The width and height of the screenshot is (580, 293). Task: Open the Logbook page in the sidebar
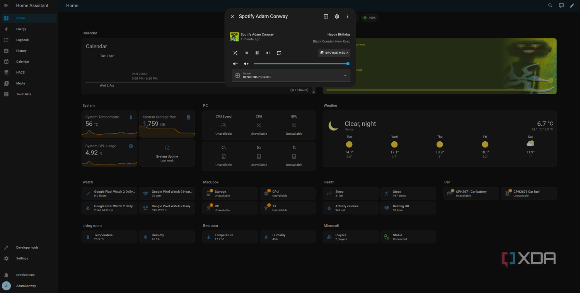(29, 40)
